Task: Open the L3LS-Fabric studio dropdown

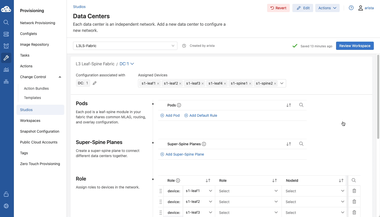Action: click(x=125, y=46)
